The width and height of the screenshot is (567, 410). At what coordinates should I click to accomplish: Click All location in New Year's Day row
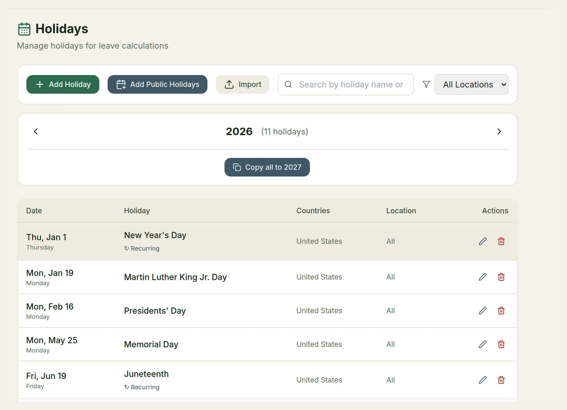click(x=391, y=241)
